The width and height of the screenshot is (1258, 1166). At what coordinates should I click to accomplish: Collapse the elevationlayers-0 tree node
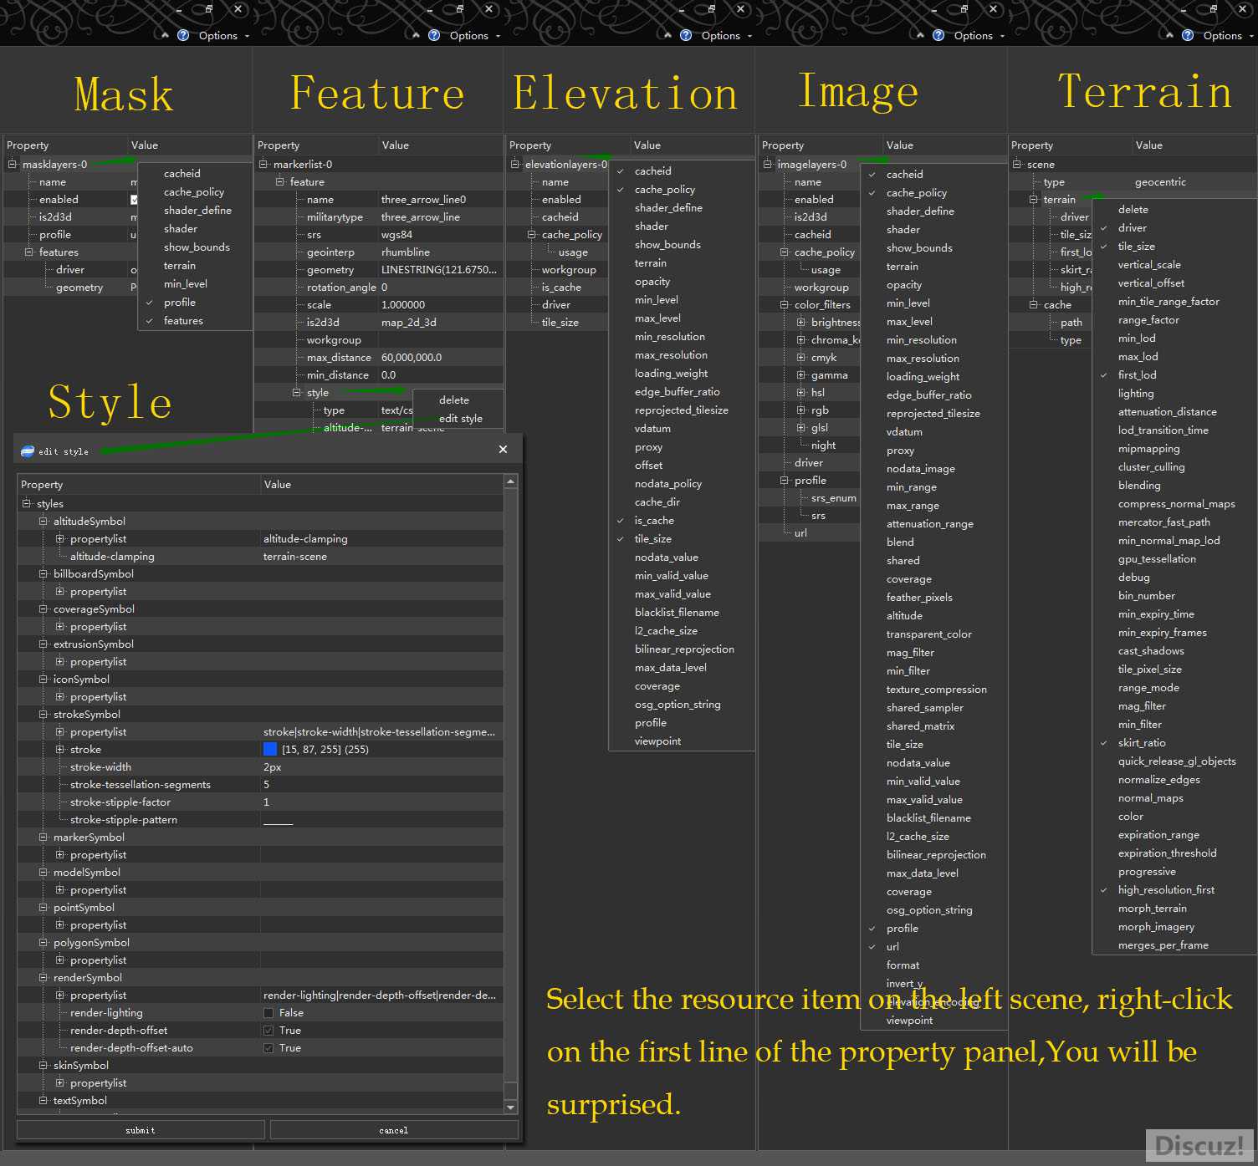click(515, 164)
